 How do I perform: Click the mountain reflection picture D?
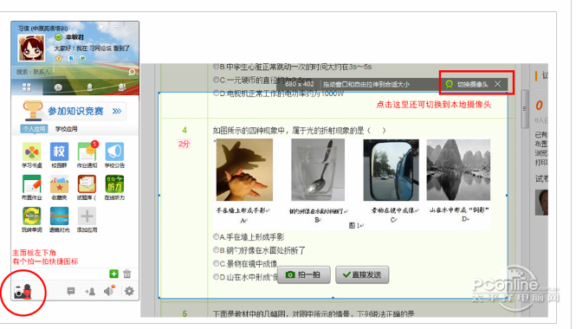[458, 170]
